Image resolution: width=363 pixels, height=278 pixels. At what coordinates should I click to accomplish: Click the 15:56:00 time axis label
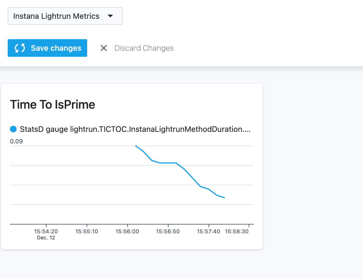tap(127, 231)
